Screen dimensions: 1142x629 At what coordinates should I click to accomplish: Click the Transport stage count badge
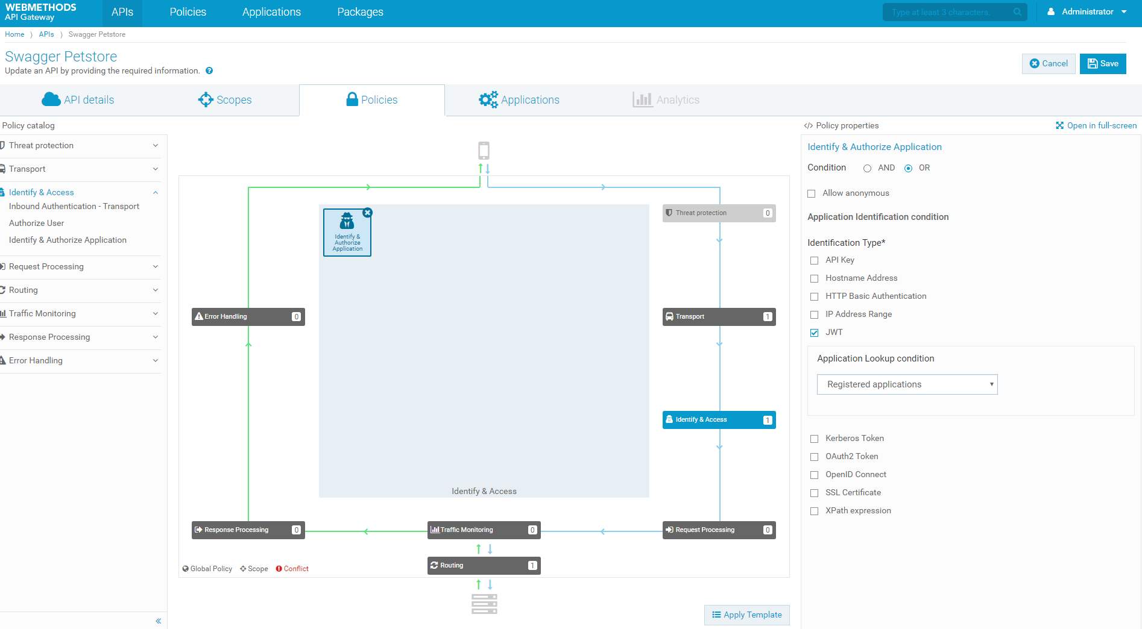[768, 317]
